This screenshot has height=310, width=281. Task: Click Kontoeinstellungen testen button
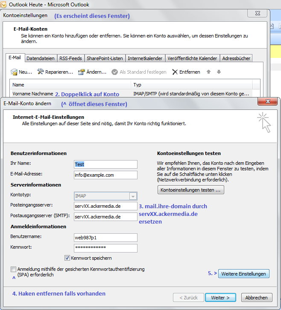point(191,190)
